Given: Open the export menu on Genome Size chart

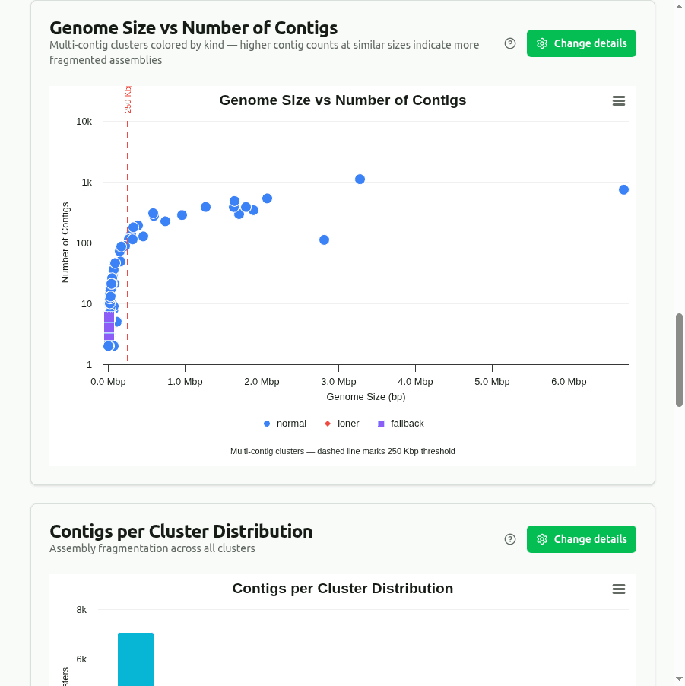Looking at the screenshot, I should (x=618, y=100).
